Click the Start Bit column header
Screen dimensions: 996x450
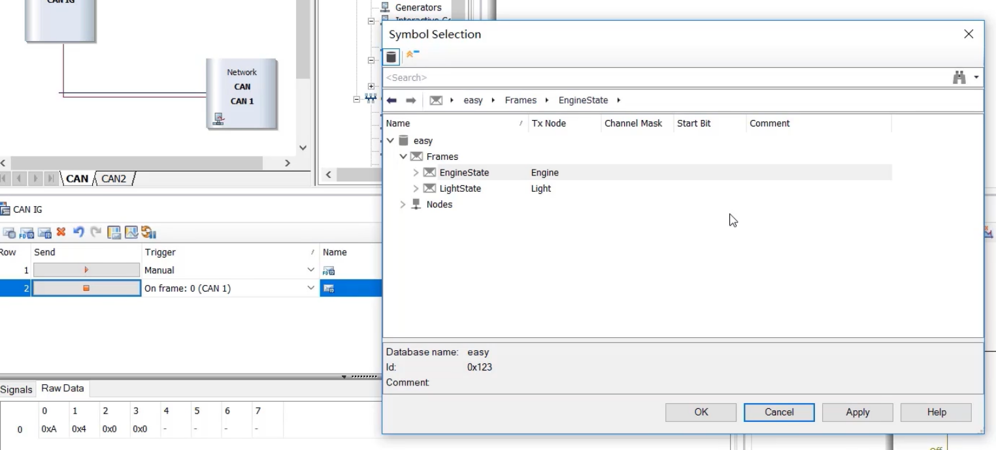click(x=710, y=123)
